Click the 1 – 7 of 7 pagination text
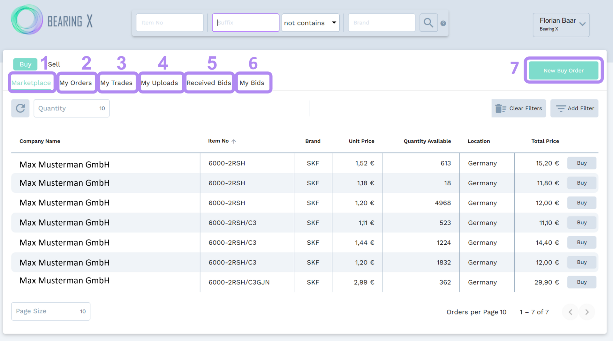 [534, 312]
